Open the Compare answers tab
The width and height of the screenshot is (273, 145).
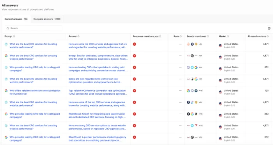[x=47, y=19]
